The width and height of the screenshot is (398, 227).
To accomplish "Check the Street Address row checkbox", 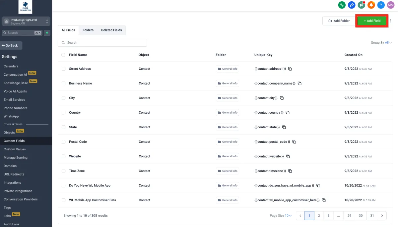I will pyautogui.click(x=63, y=69).
